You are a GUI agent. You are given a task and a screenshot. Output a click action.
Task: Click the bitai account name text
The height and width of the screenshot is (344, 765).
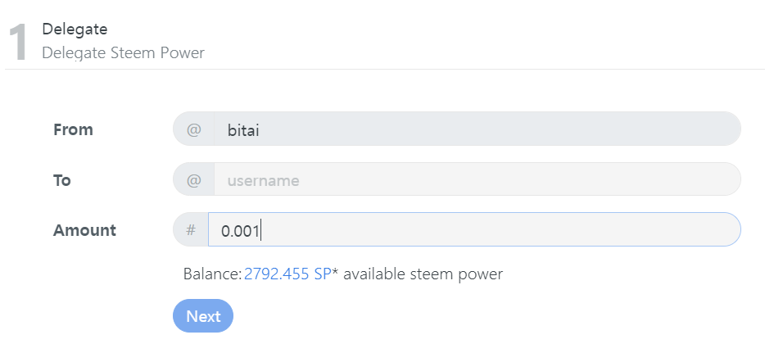tap(243, 129)
